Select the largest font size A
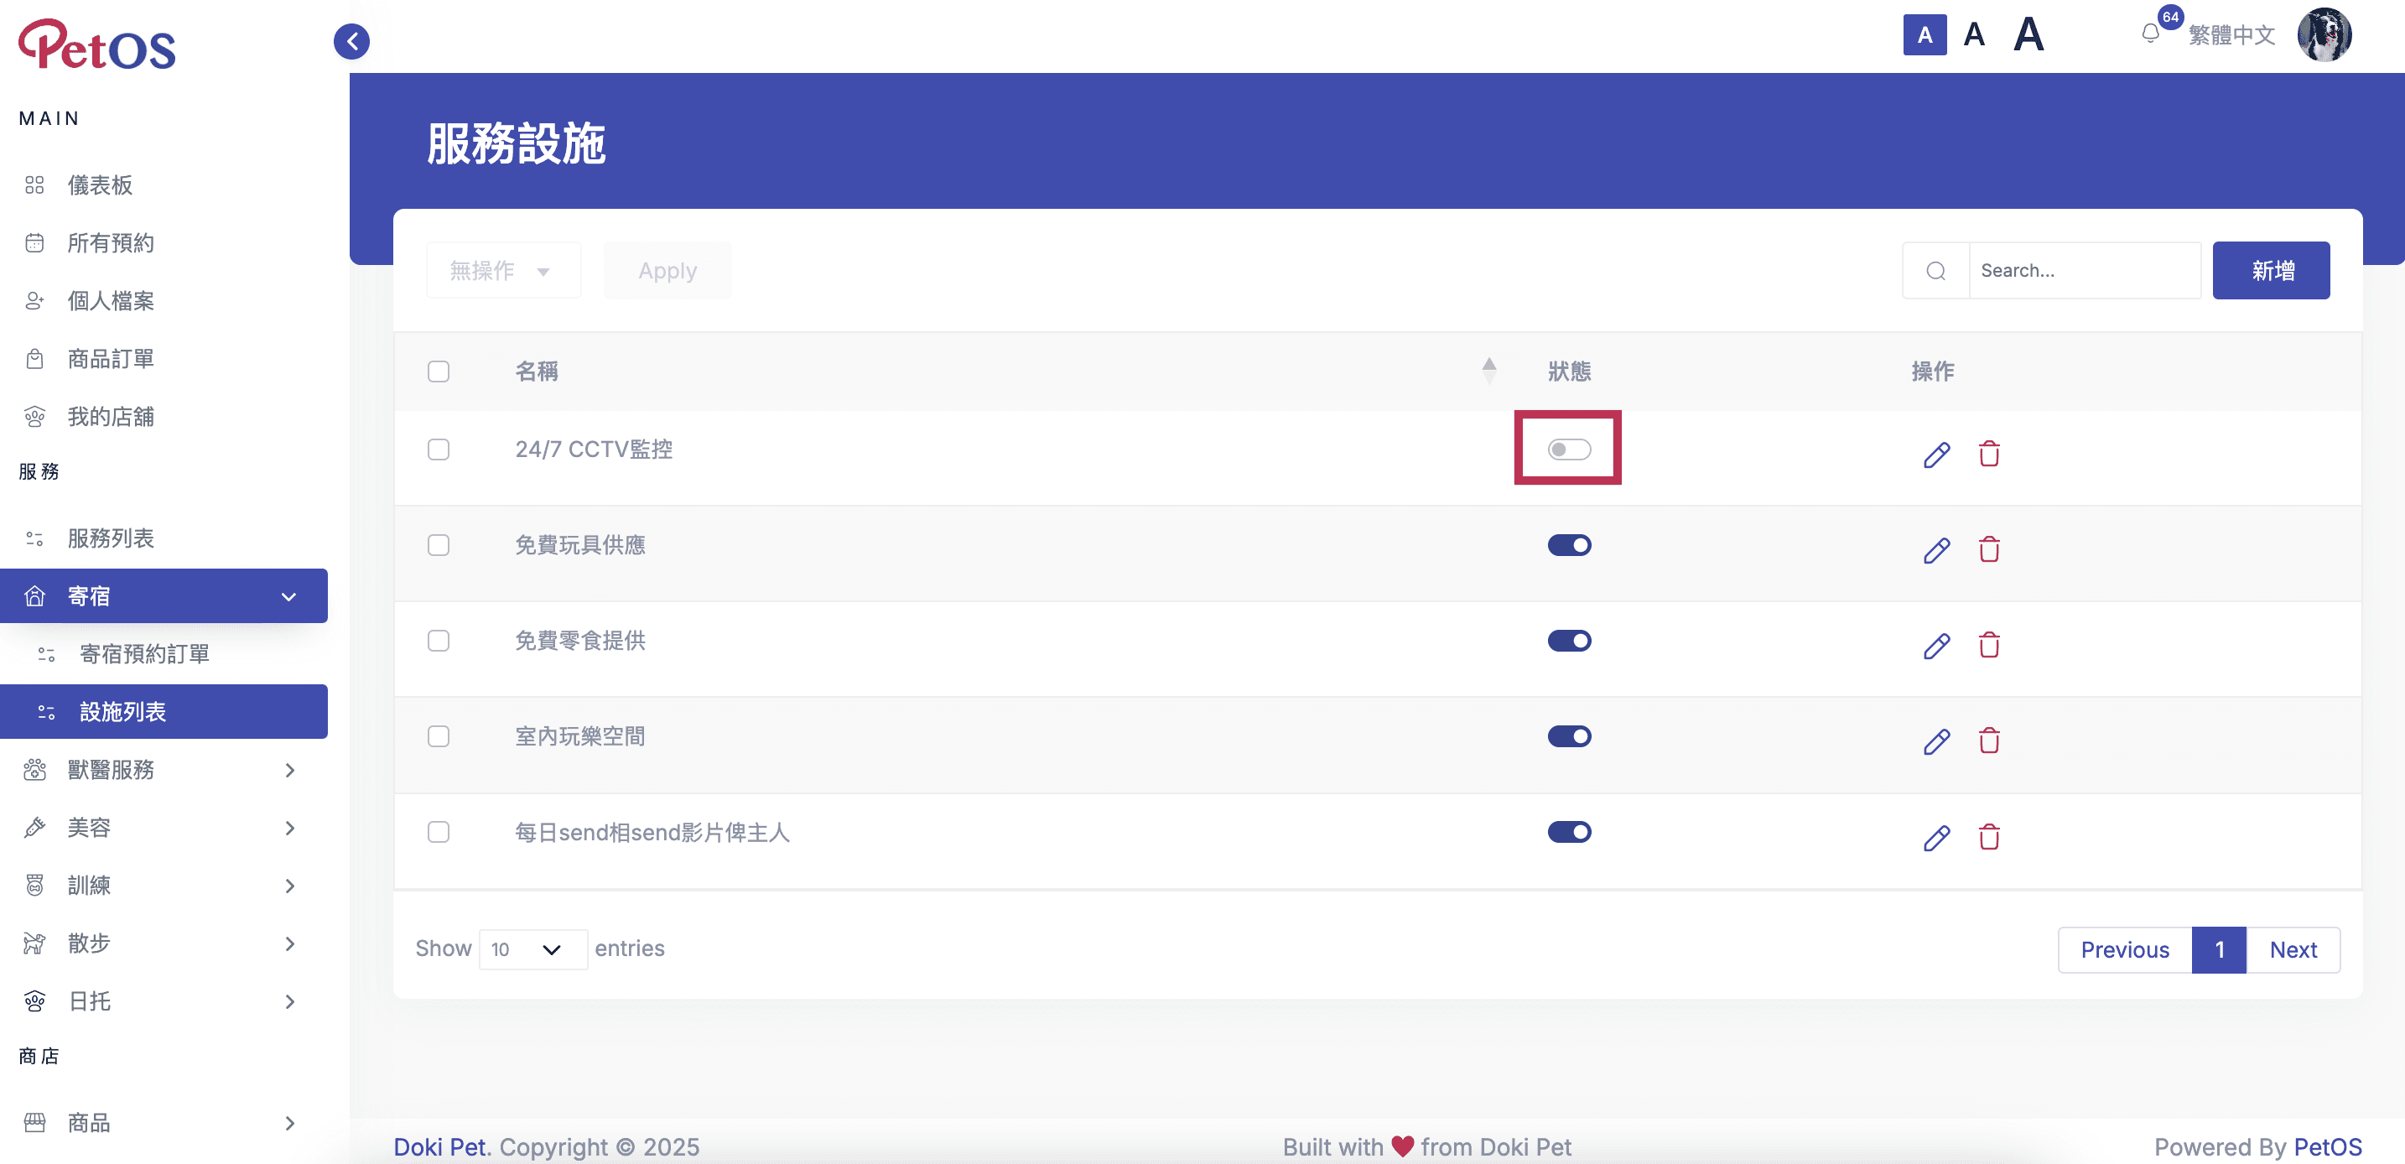 [x=2028, y=35]
